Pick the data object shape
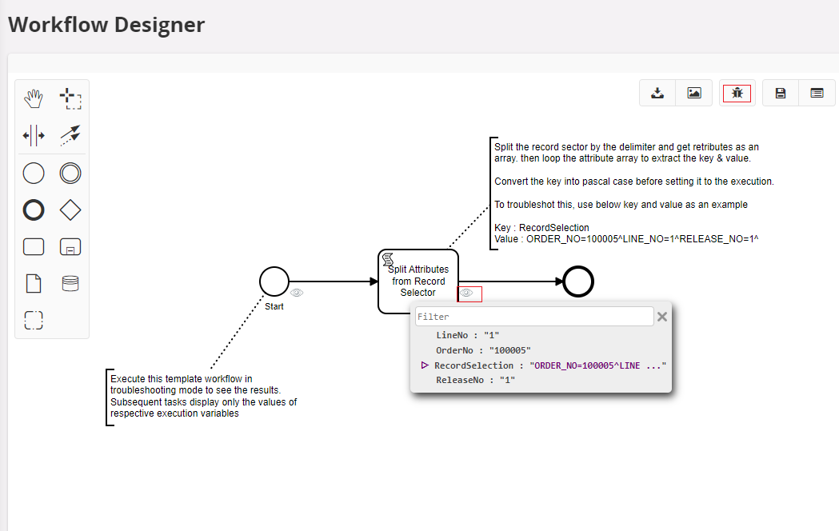 33,283
